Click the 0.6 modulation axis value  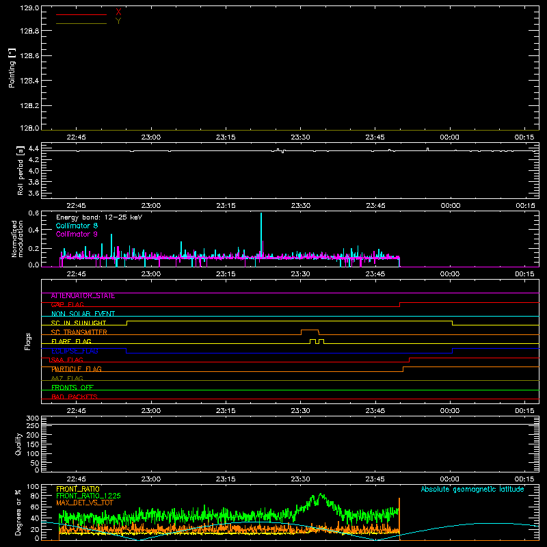pos(34,213)
